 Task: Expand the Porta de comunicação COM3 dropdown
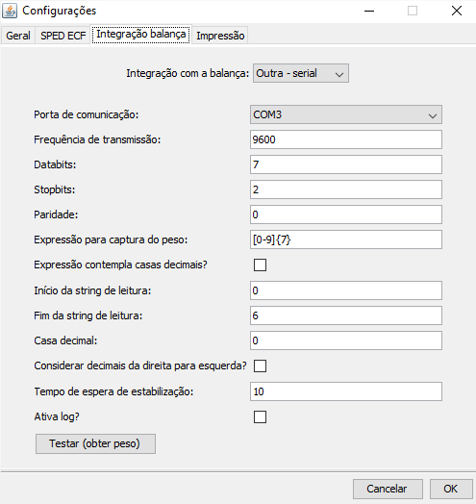346,114
